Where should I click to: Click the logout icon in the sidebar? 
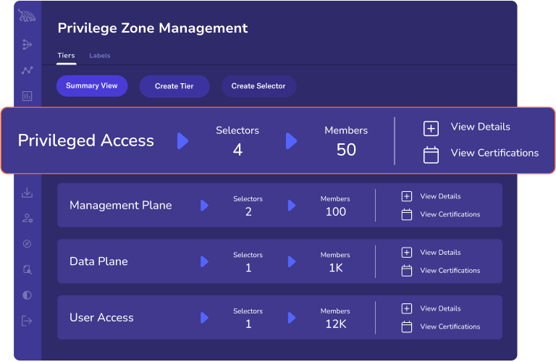tap(28, 320)
